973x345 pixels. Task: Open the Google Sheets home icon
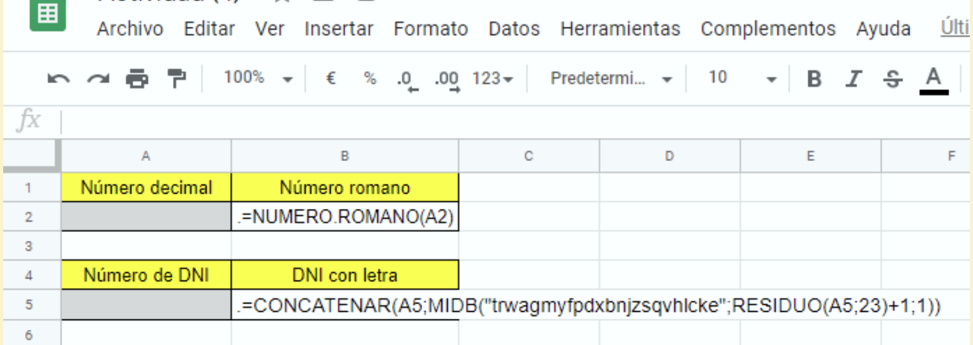click(x=46, y=15)
